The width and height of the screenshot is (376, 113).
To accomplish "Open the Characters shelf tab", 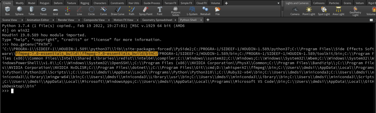I will coord(100,3).
